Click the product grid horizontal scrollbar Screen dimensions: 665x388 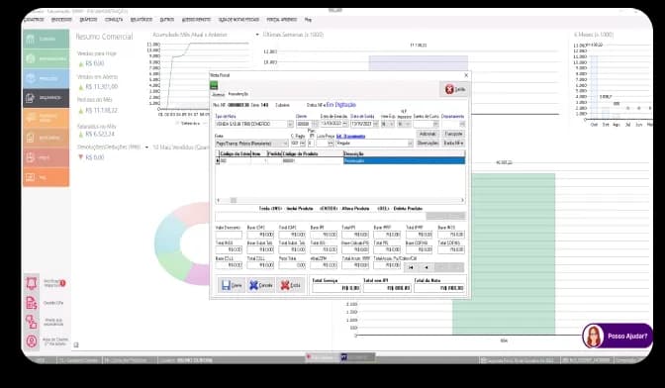coord(340,200)
